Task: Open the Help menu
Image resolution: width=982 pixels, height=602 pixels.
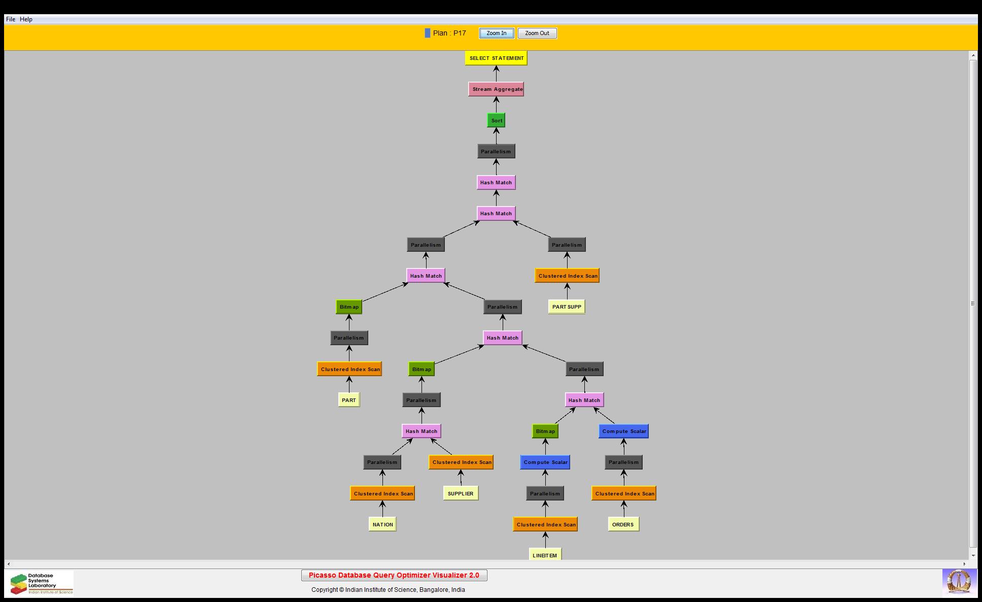Action: [26, 19]
